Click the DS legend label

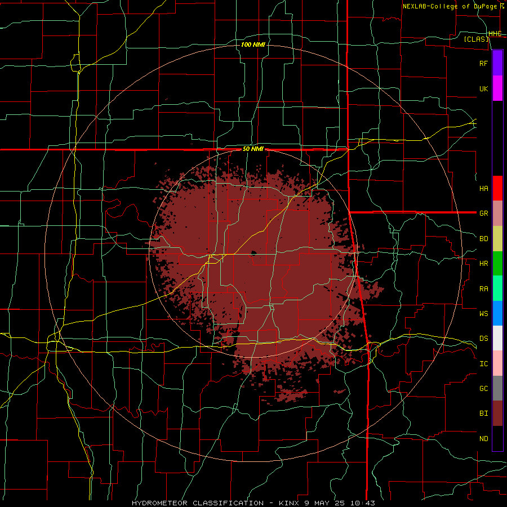click(x=483, y=339)
